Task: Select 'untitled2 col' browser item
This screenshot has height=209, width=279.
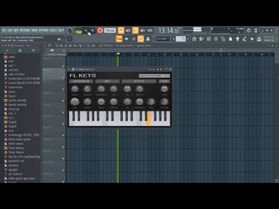Action: 16,161
